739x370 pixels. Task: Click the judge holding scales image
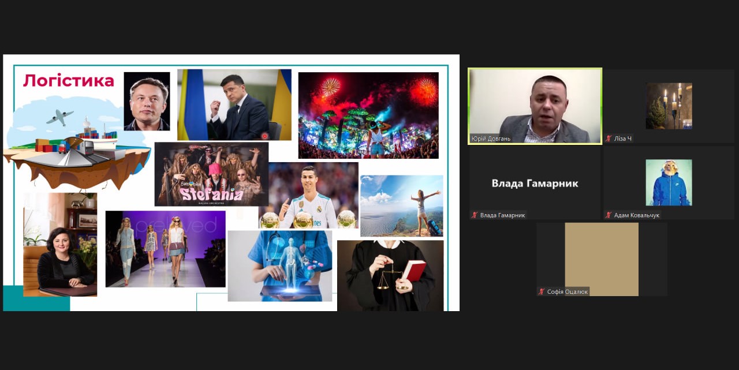[390, 275]
